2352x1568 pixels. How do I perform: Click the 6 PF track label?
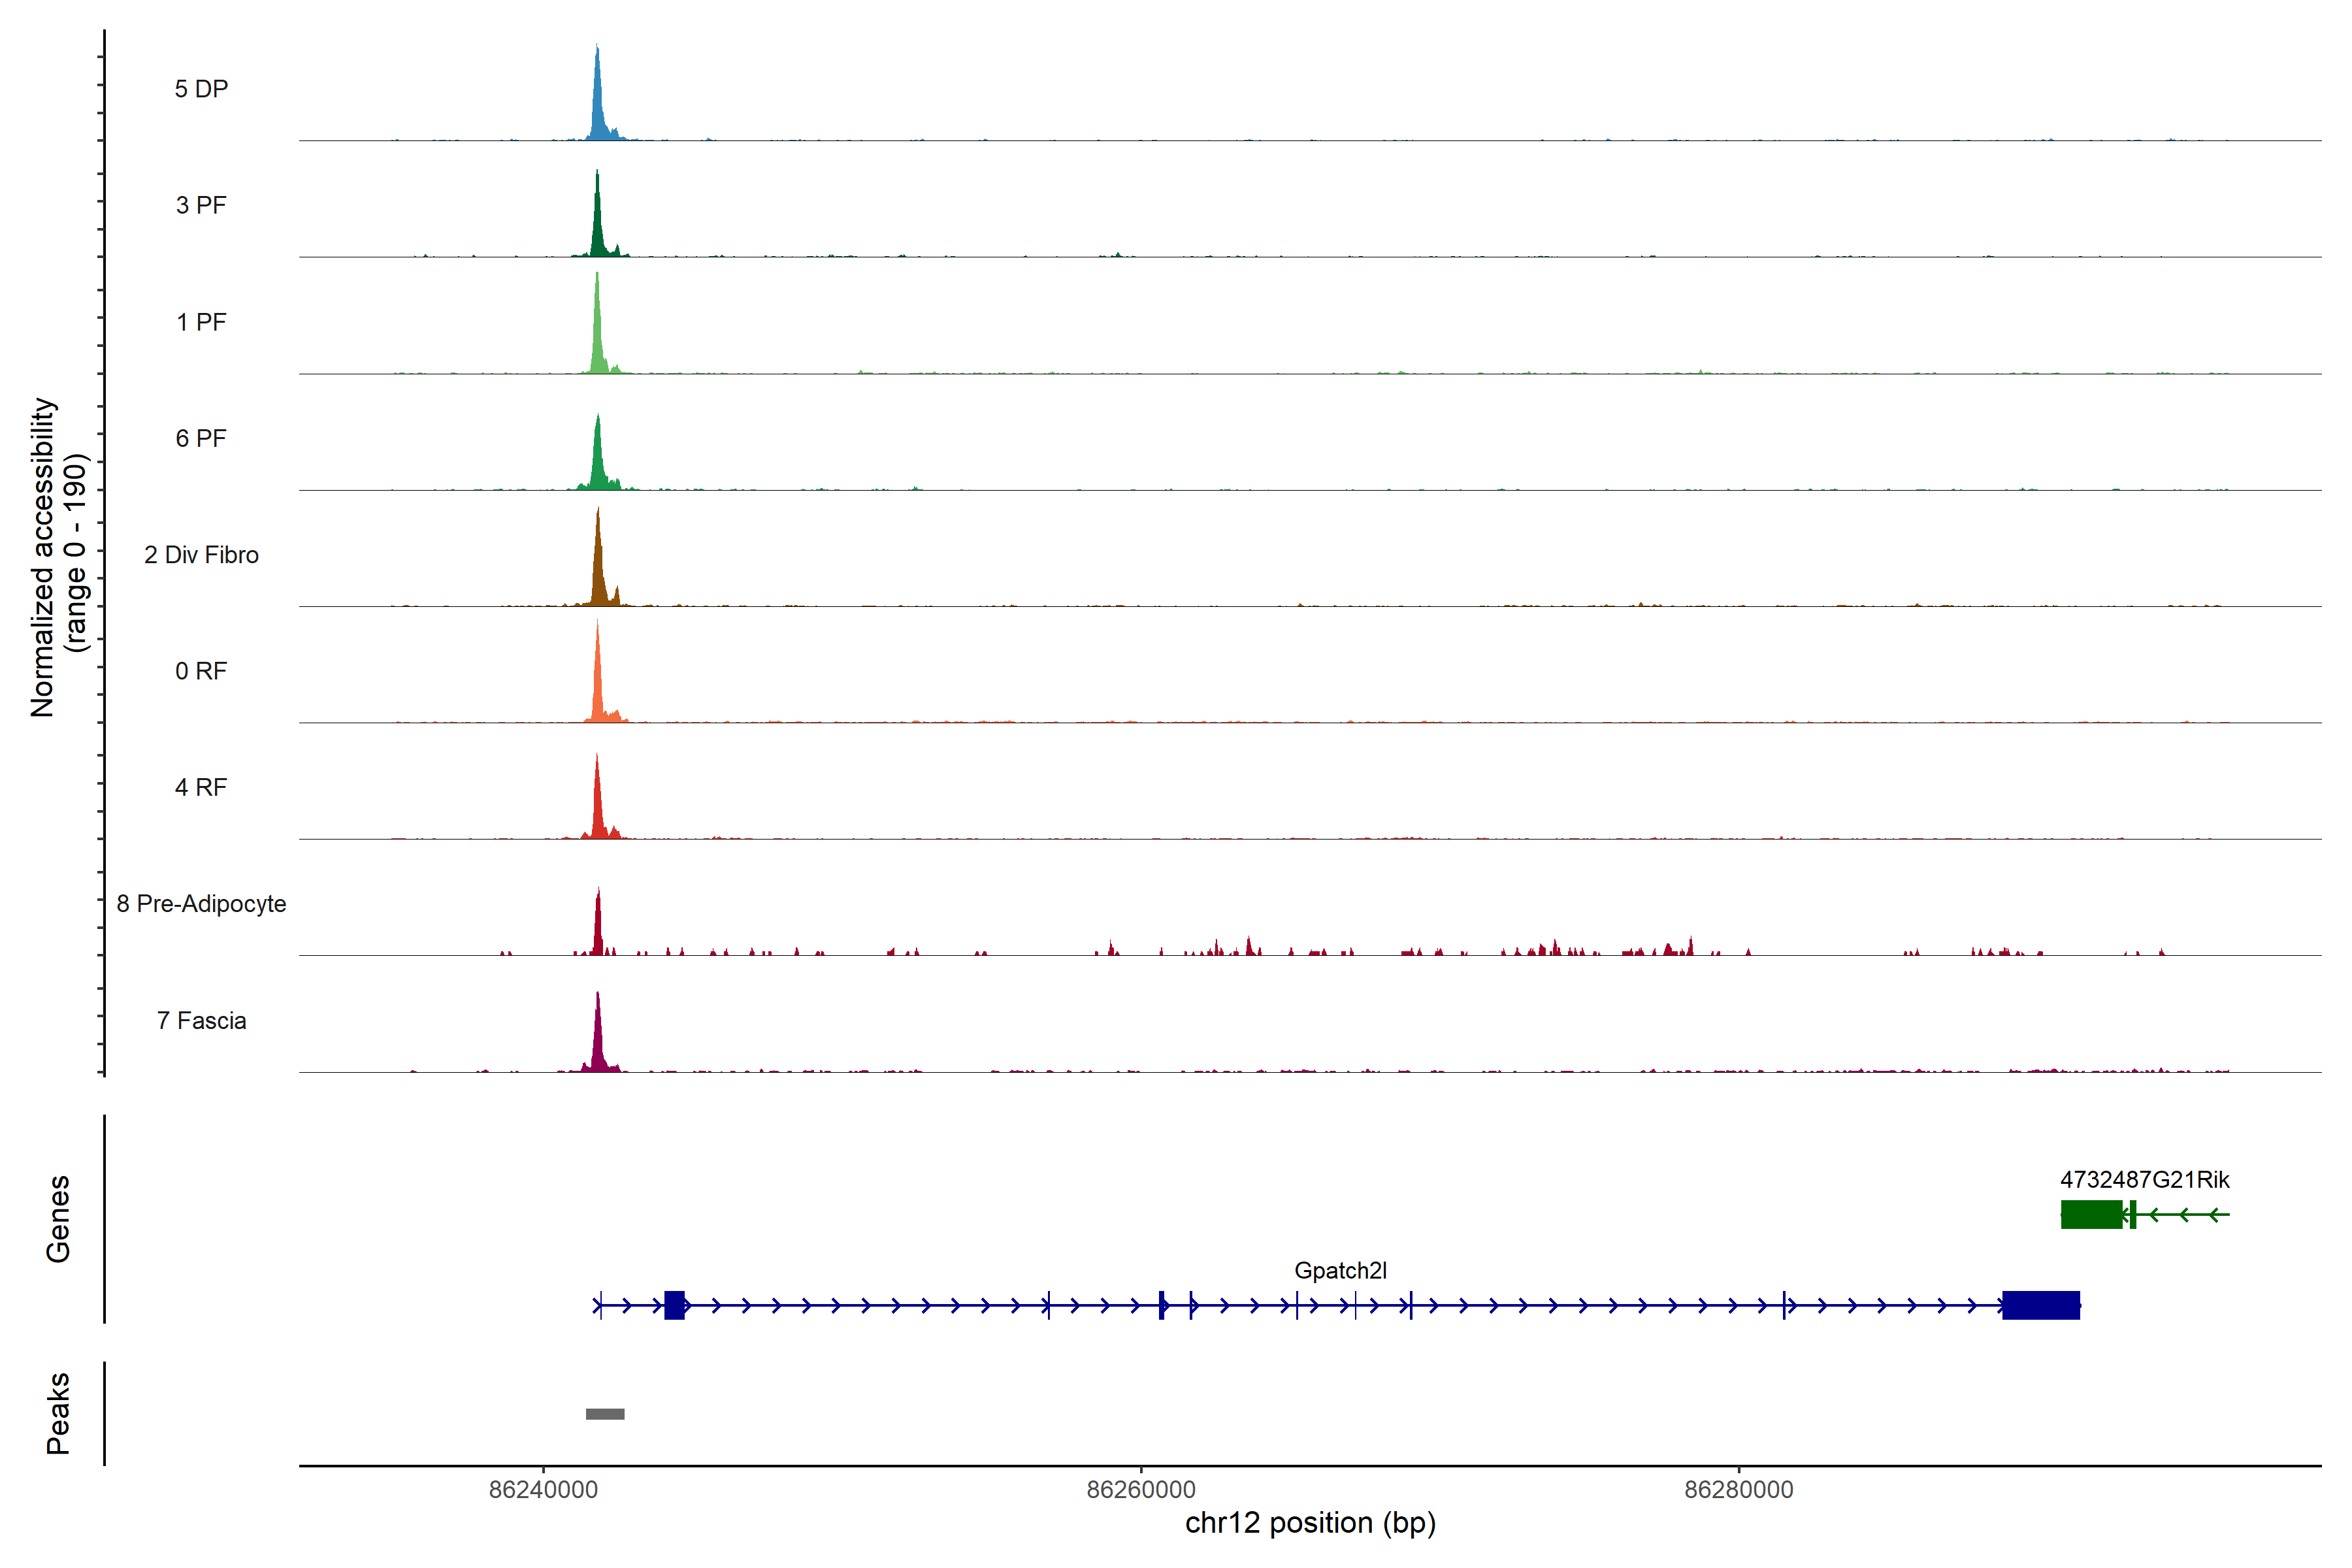(201, 438)
